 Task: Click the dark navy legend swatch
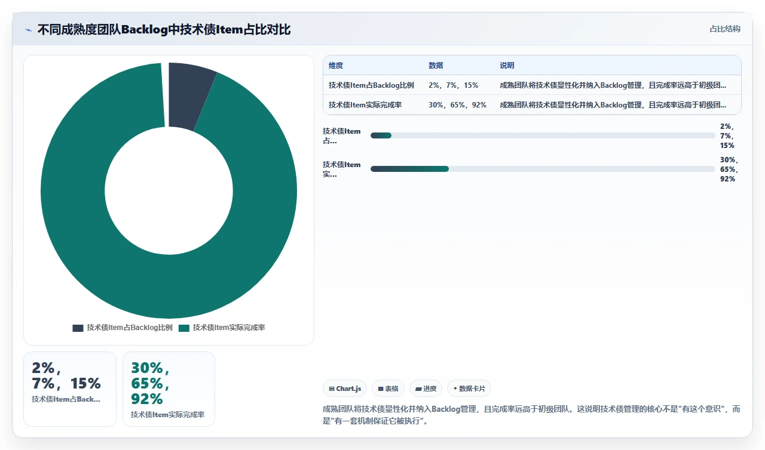(78, 328)
